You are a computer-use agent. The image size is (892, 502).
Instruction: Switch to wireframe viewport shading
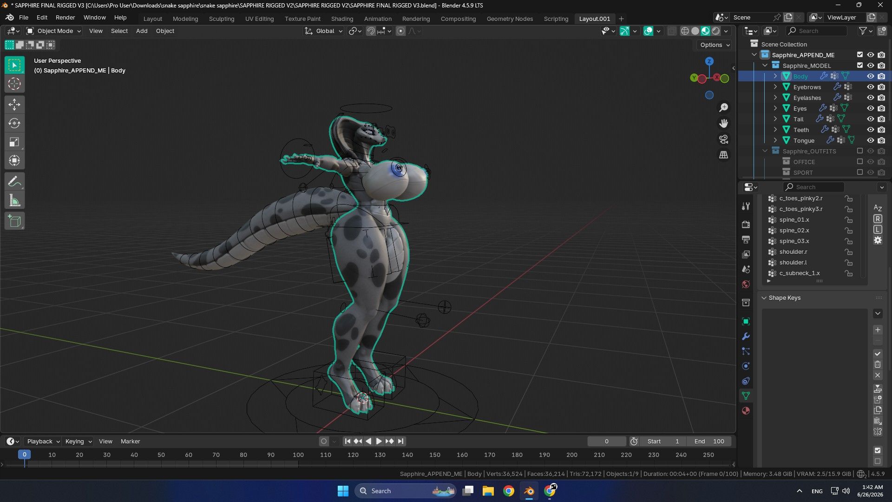coord(685,31)
